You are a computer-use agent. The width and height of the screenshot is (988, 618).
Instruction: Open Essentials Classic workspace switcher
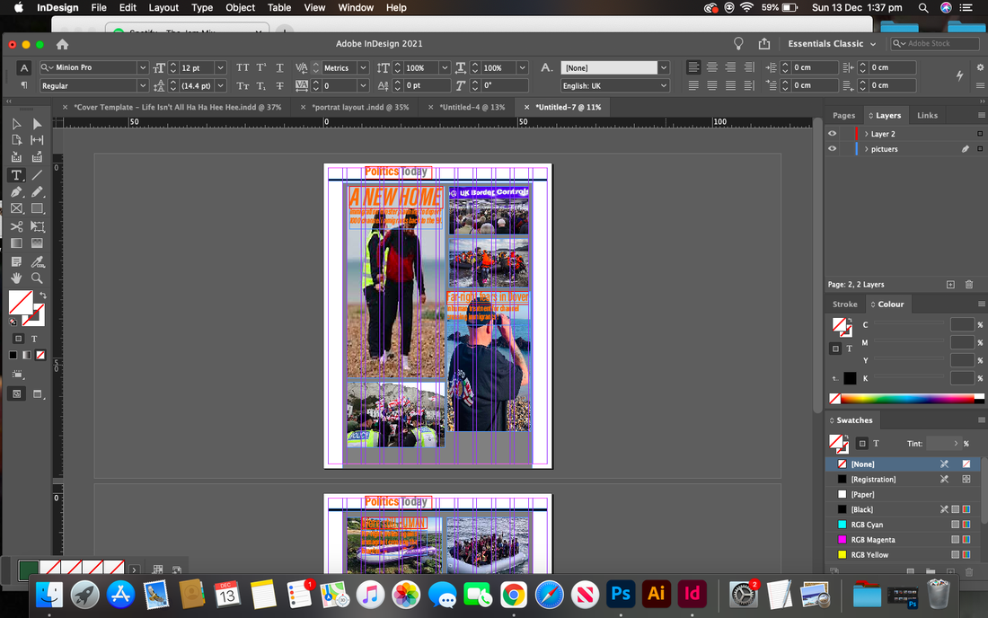tap(832, 43)
